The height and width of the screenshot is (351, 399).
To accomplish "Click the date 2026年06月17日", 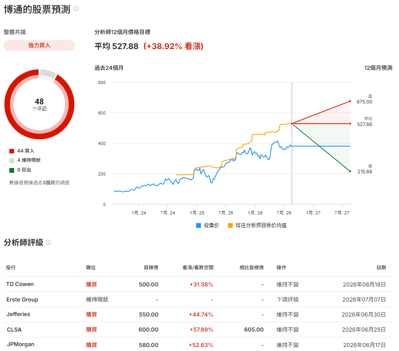I will 364,345.
